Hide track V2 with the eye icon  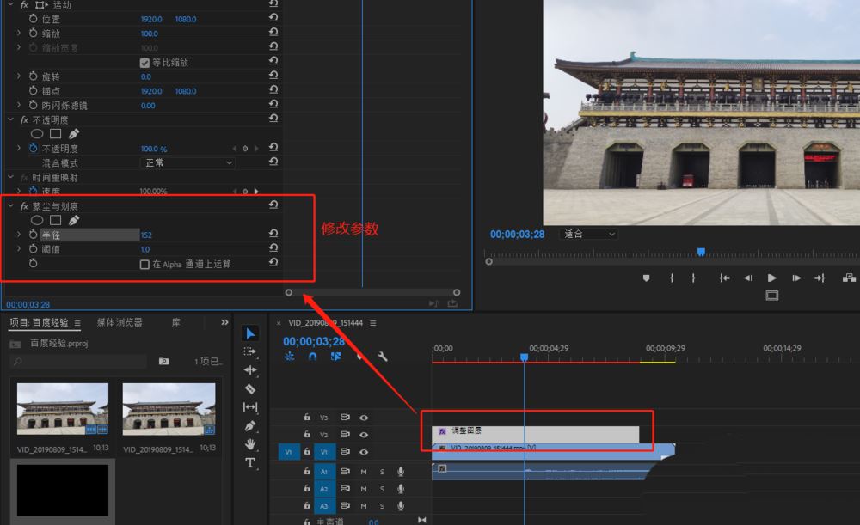(x=364, y=435)
